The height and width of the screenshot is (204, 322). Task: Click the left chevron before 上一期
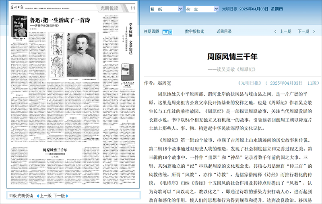(x=275, y=31)
